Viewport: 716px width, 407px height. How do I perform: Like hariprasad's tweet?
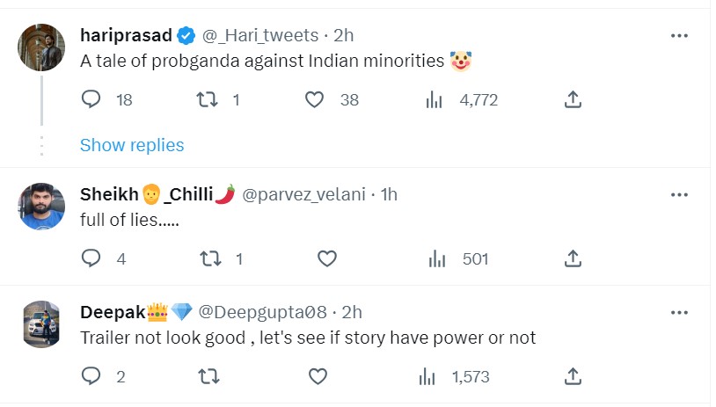pyautogui.click(x=315, y=100)
